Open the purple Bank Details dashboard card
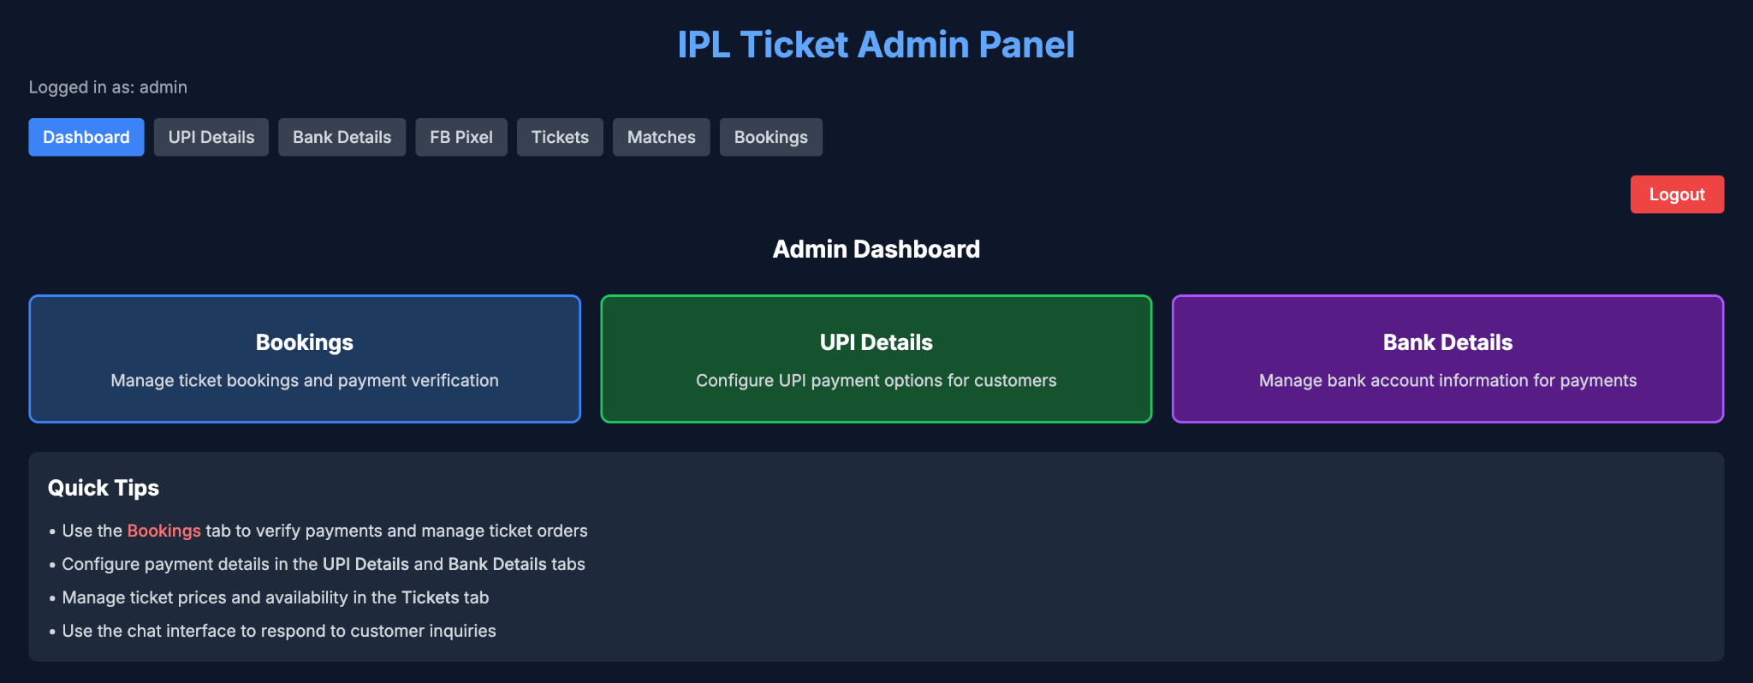 (1447, 359)
